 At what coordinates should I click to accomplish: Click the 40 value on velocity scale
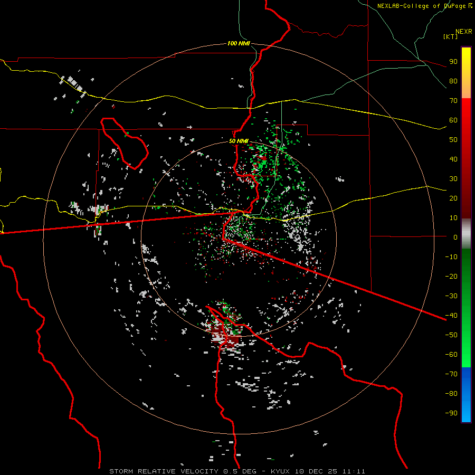(453, 159)
